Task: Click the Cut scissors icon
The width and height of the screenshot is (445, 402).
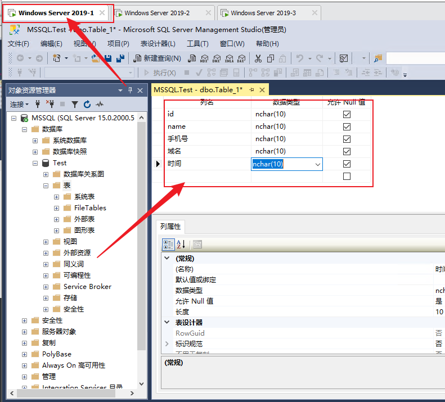Action: coord(258,58)
